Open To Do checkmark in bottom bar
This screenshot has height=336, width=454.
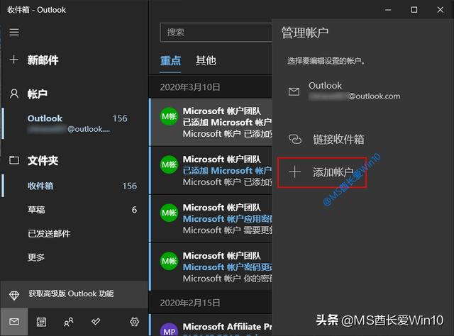(96, 322)
